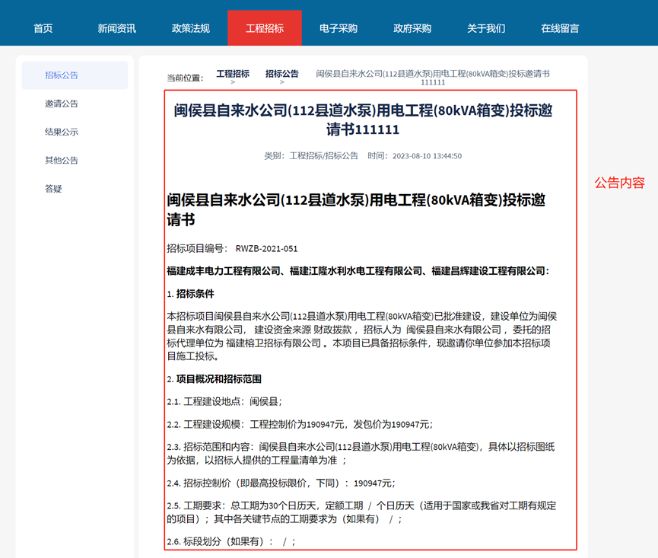Click line 2.4. 招标控制价 190947元
This screenshot has width=658, height=558.
(x=281, y=483)
